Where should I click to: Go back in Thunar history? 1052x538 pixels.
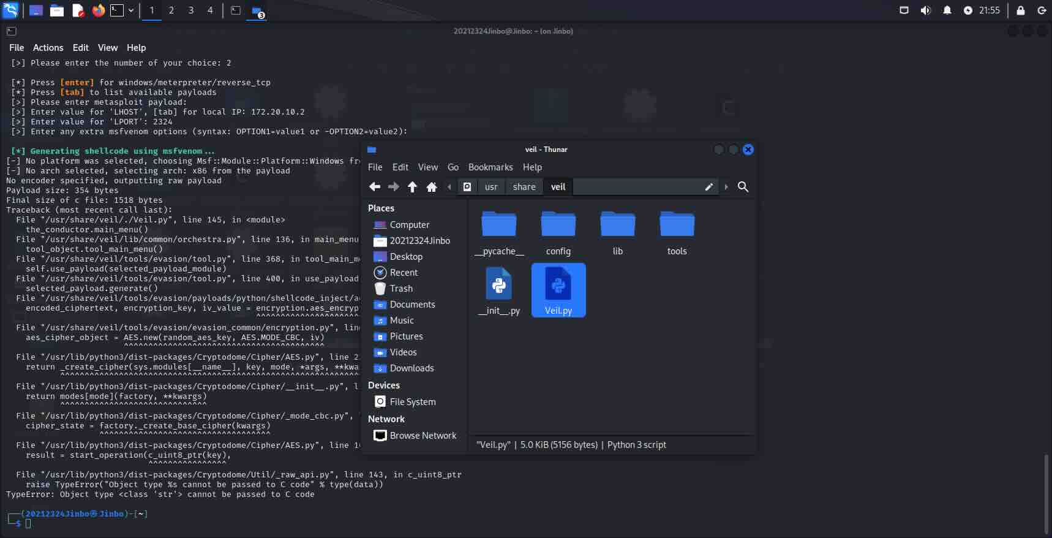coord(375,187)
